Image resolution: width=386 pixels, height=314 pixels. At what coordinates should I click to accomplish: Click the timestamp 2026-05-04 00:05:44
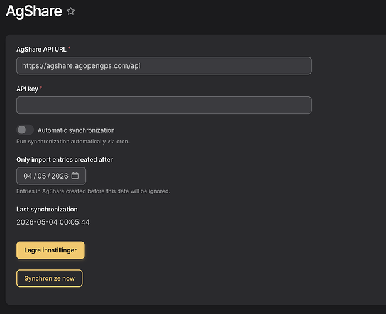click(x=53, y=222)
